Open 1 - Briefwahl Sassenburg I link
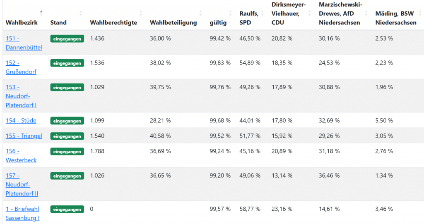This screenshot has height=224, width=424. pyautogui.click(x=22, y=213)
